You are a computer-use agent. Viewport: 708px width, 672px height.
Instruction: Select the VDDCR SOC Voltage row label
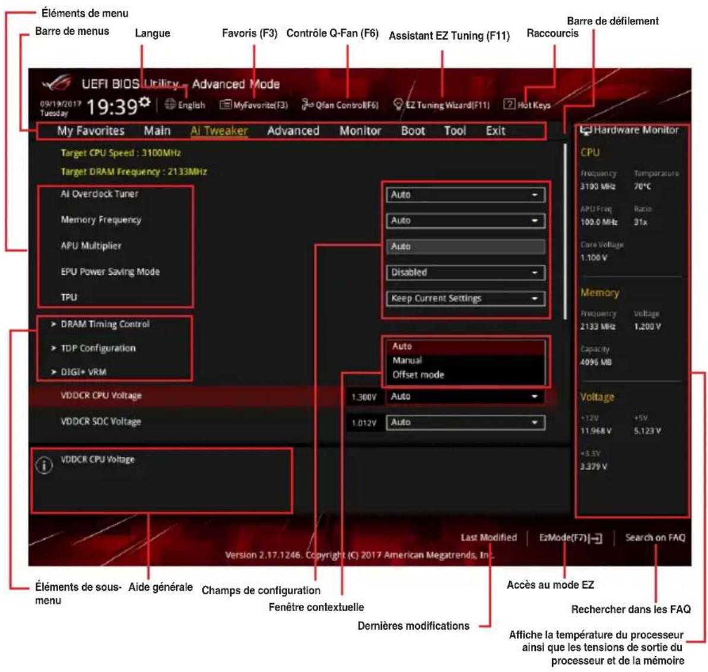(x=101, y=422)
